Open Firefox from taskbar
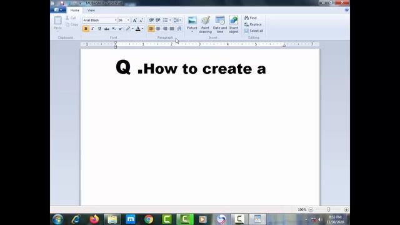This screenshot has height=225, width=400. (94, 219)
